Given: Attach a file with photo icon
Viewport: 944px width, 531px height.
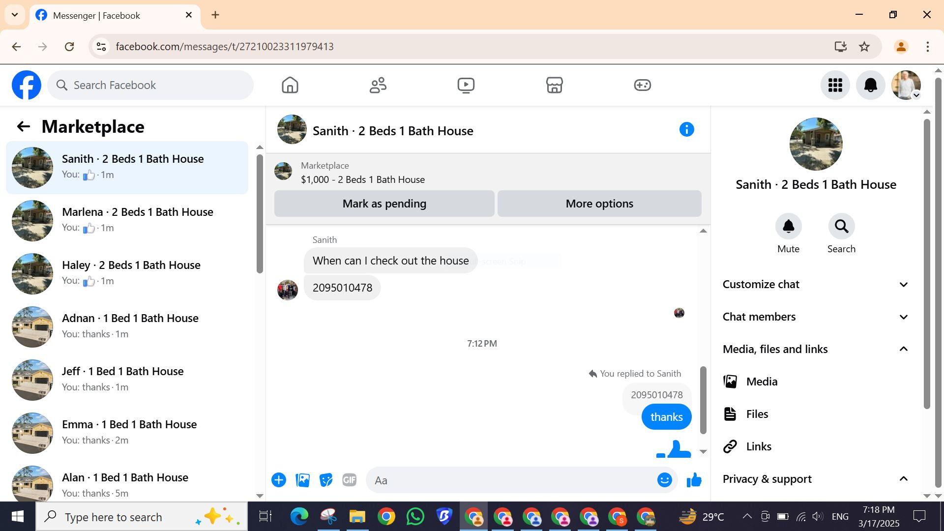Looking at the screenshot, I should 302,480.
